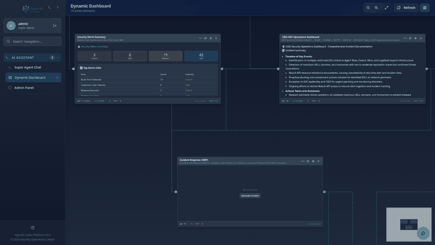Image resolution: width=435 pixels, height=245 pixels.
Task: Click the admin user avatar
Action: [11, 26]
